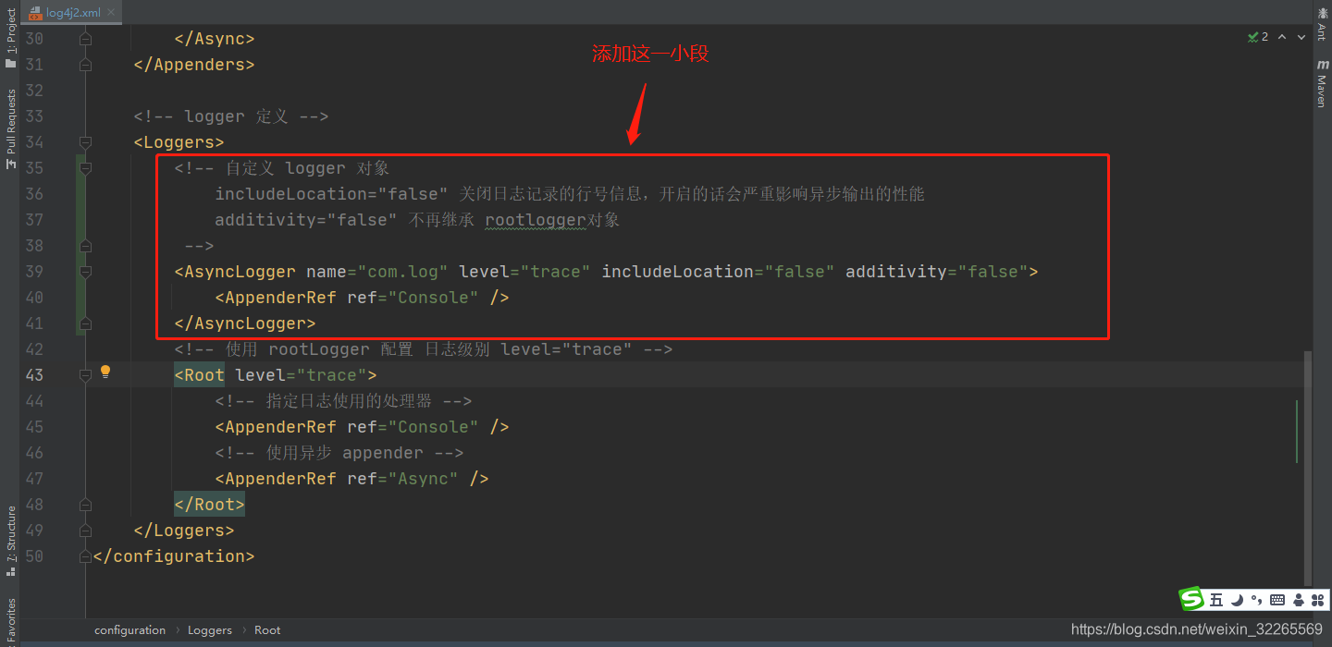Select the Loggers breadcrumb

[x=210, y=629]
